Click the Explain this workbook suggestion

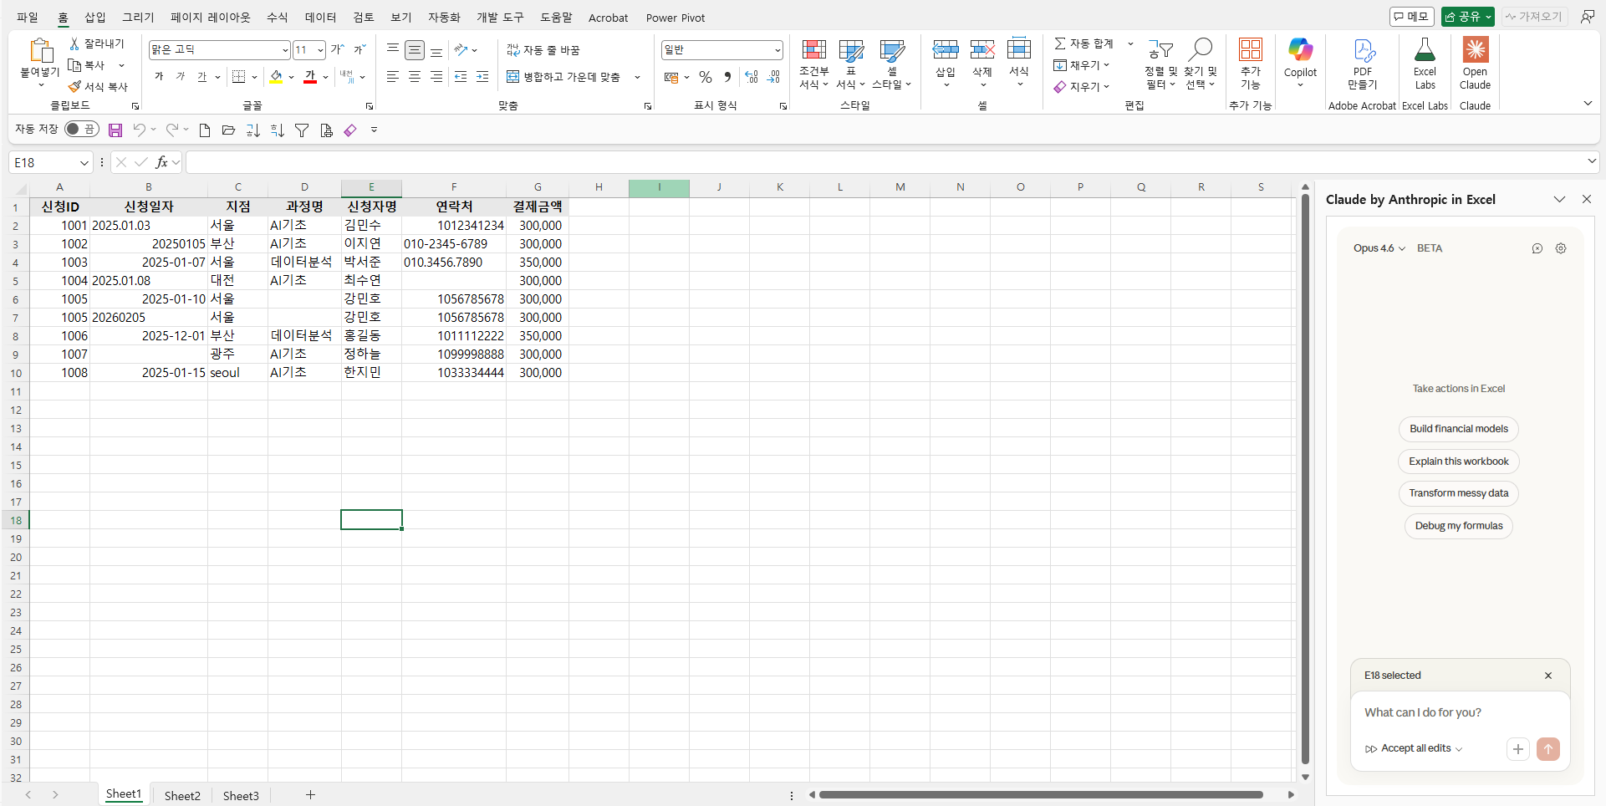coord(1459,462)
